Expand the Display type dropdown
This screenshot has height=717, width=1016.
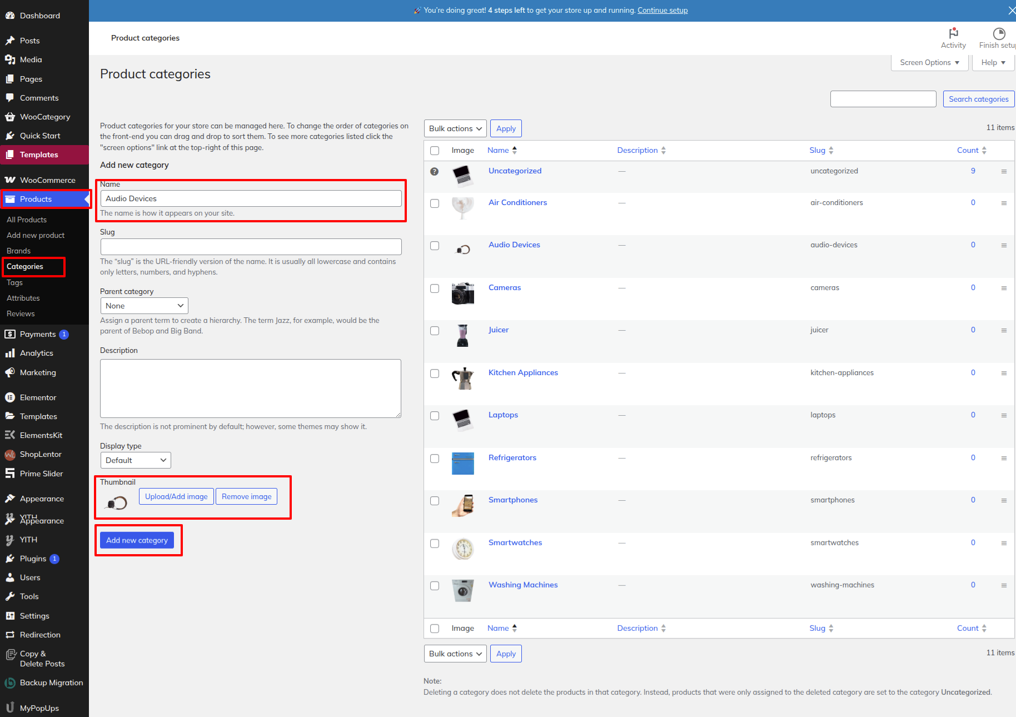point(136,460)
